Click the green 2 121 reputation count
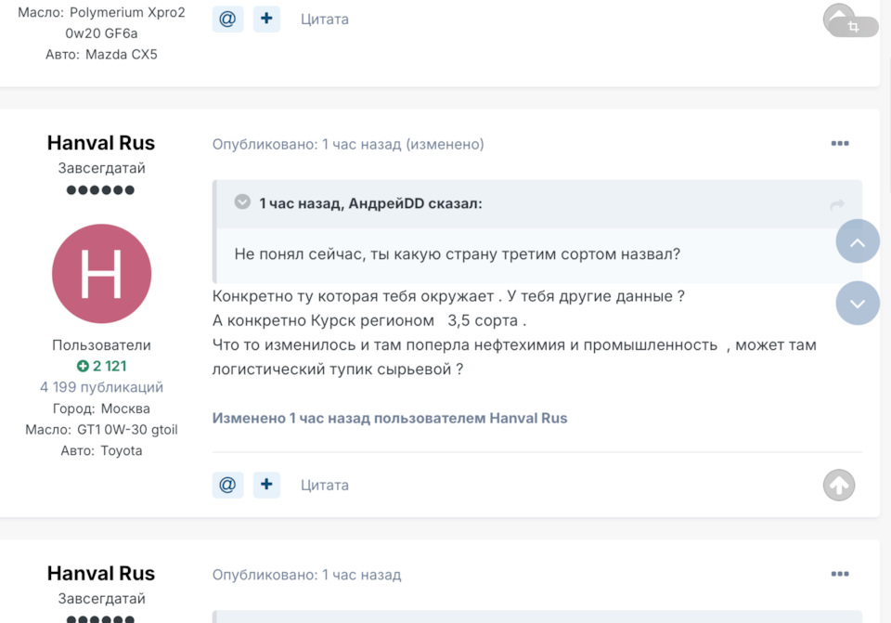 pos(102,366)
